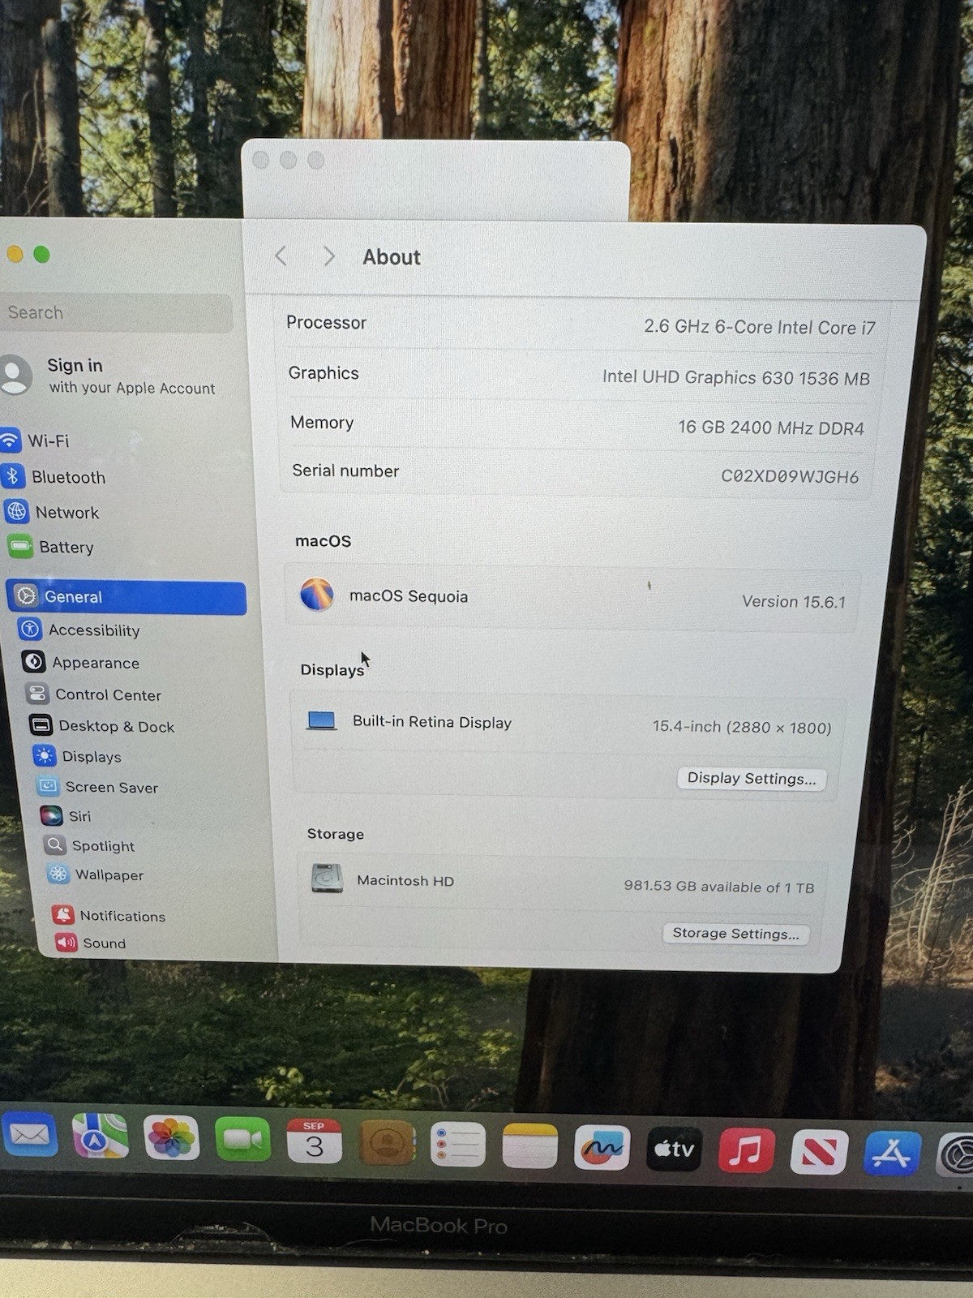Launch Freeform from the Dock
The width and height of the screenshot is (973, 1298).
point(602,1148)
